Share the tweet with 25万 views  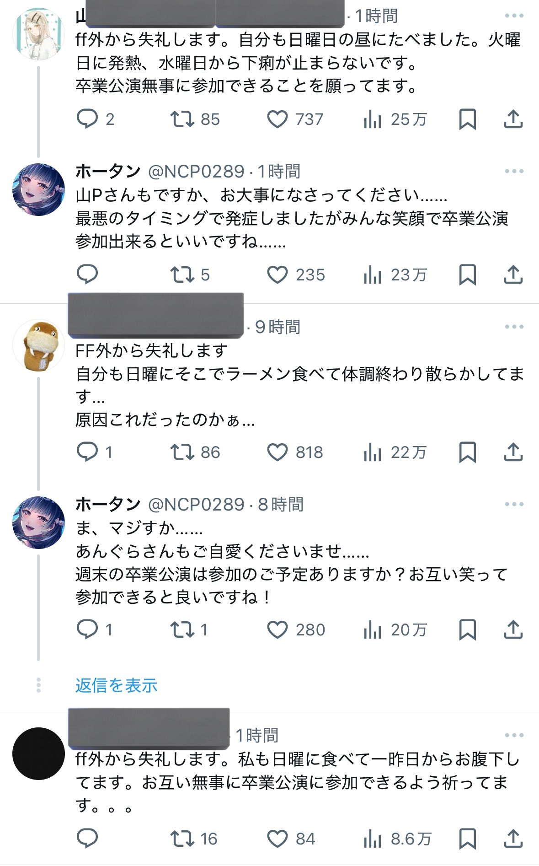tap(513, 119)
